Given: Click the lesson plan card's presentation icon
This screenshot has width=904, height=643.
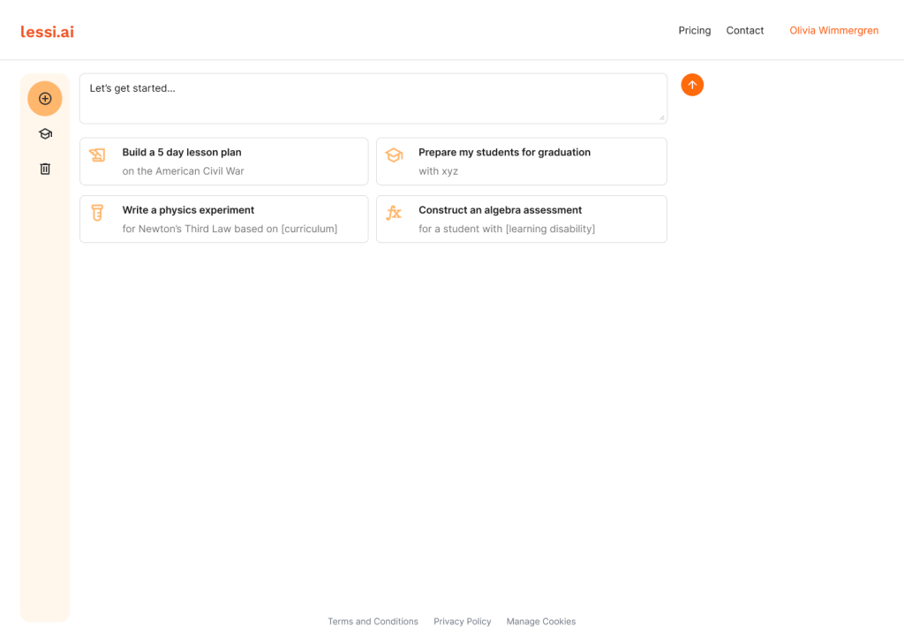Looking at the screenshot, I should click(97, 155).
